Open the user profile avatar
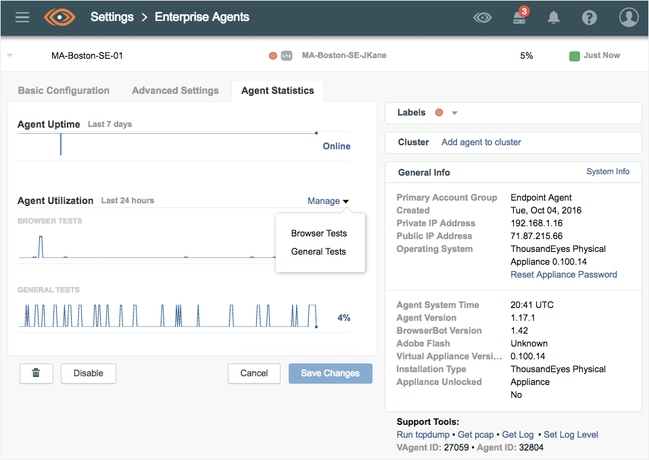The height and width of the screenshot is (460, 649). click(x=629, y=18)
